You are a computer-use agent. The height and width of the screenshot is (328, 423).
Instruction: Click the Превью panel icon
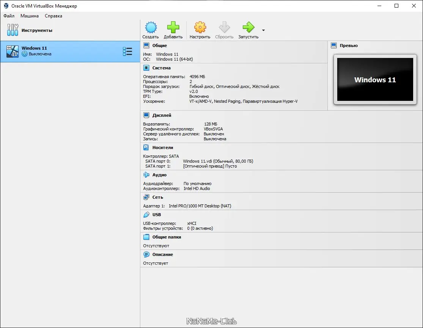tap(334, 46)
